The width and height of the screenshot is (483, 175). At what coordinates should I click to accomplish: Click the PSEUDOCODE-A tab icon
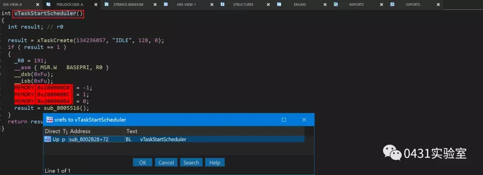pos(48,4)
